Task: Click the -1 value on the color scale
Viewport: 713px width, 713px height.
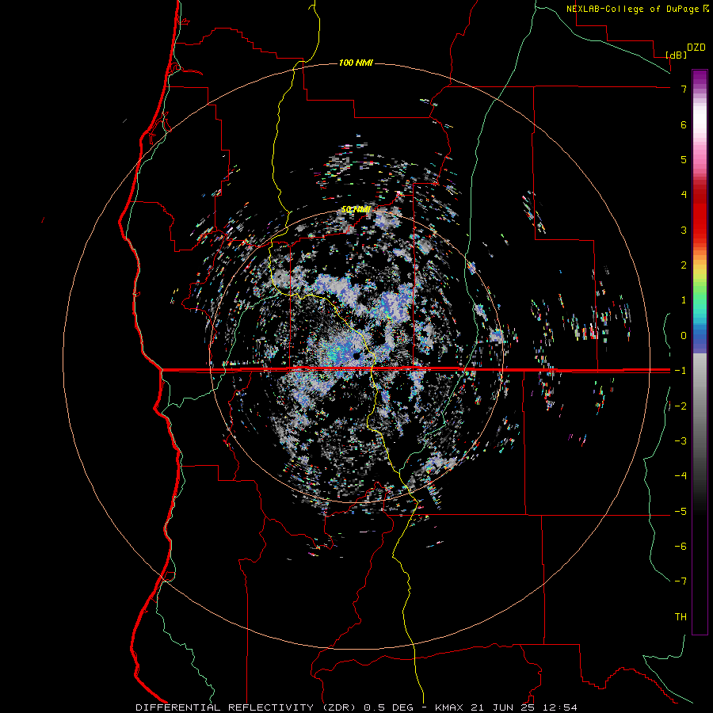Action: [x=681, y=371]
